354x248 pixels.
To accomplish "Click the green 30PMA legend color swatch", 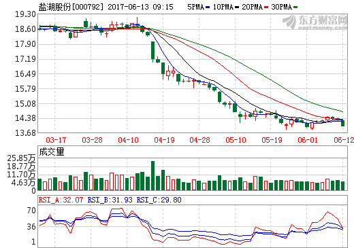I will coord(295,7).
